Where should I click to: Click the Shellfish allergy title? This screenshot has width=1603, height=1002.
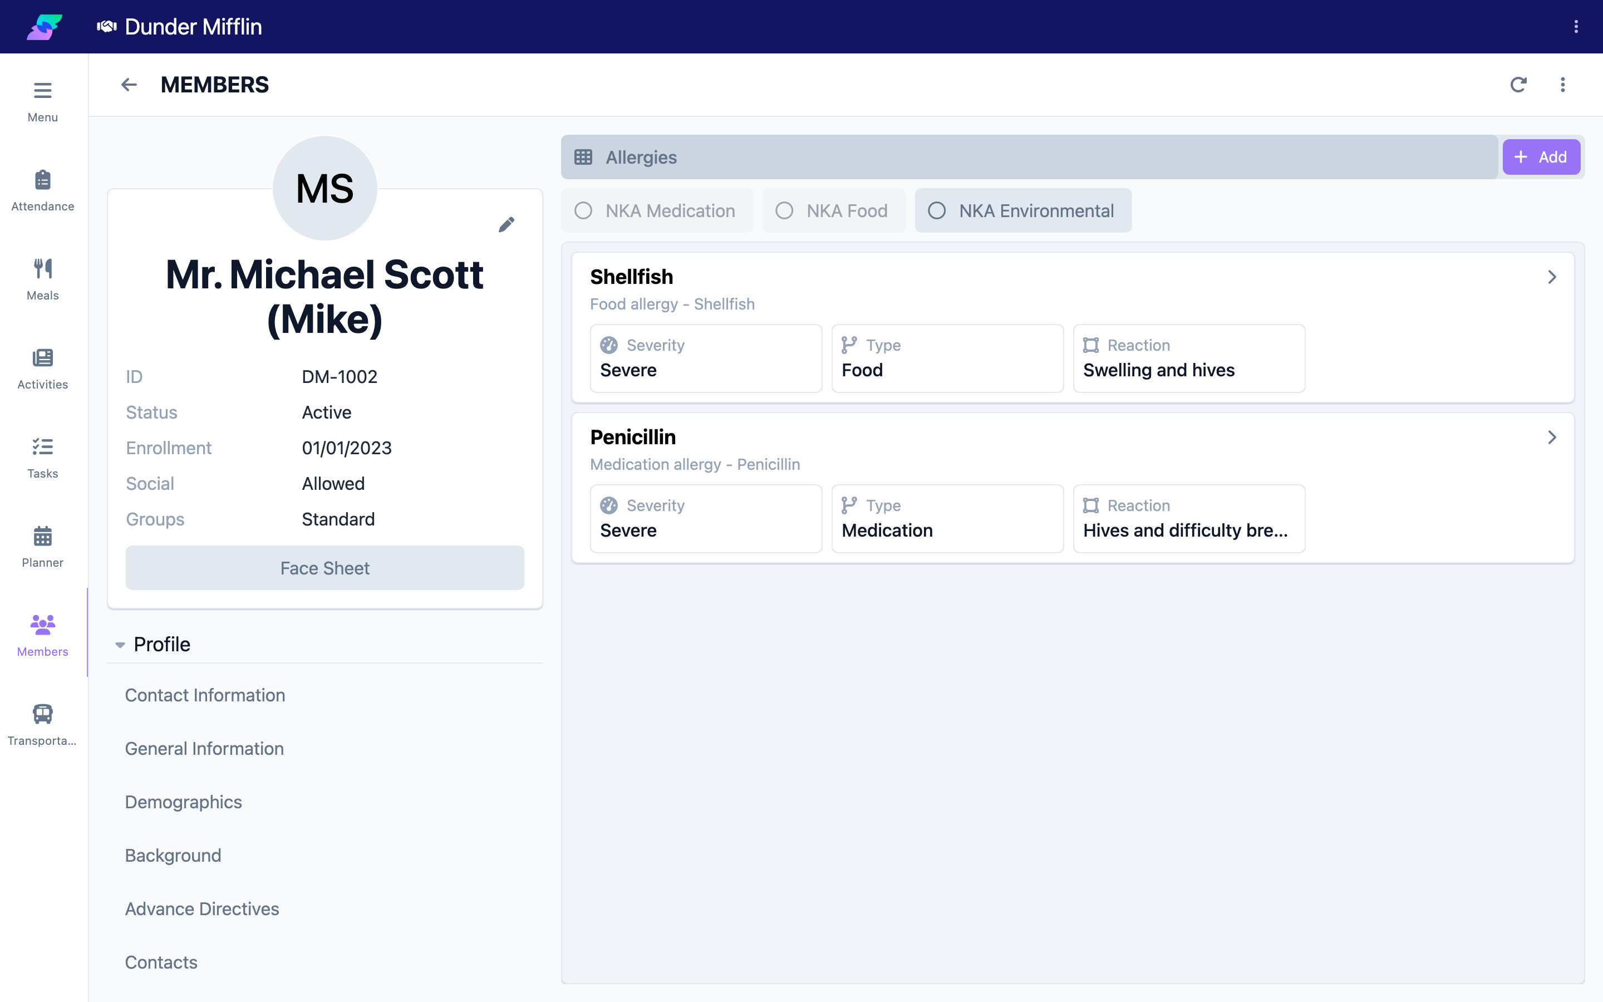pyautogui.click(x=631, y=277)
